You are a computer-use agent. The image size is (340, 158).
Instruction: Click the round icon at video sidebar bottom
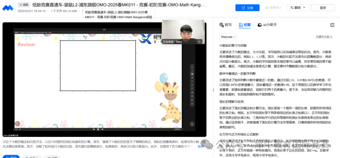(x=192, y=124)
